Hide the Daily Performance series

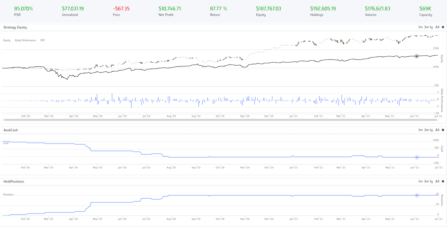point(25,40)
